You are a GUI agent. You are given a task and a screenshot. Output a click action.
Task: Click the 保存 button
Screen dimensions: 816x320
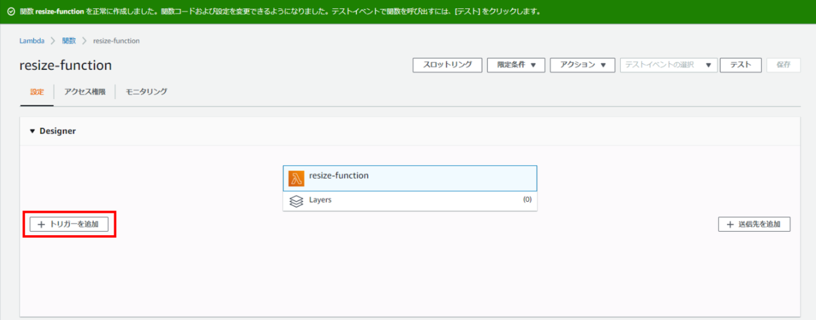pos(783,65)
